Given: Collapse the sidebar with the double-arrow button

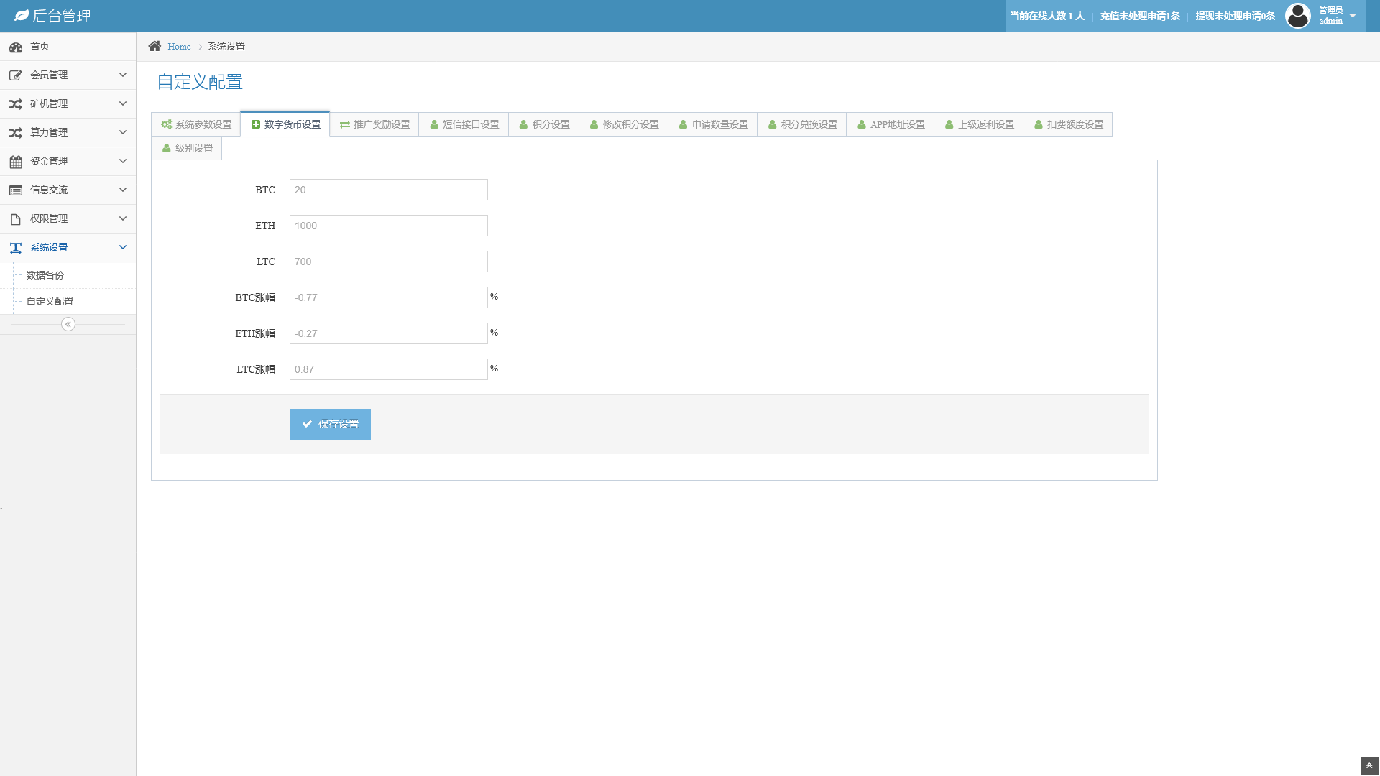Looking at the screenshot, I should [x=68, y=324].
